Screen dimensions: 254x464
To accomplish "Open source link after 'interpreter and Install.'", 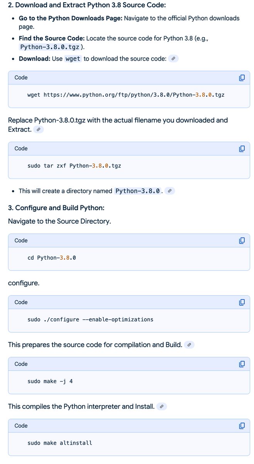I will pyautogui.click(x=162, y=406).
